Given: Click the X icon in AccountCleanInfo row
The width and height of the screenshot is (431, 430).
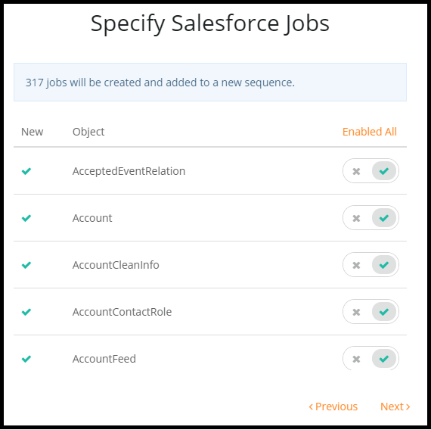Looking at the screenshot, I should pos(356,266).
